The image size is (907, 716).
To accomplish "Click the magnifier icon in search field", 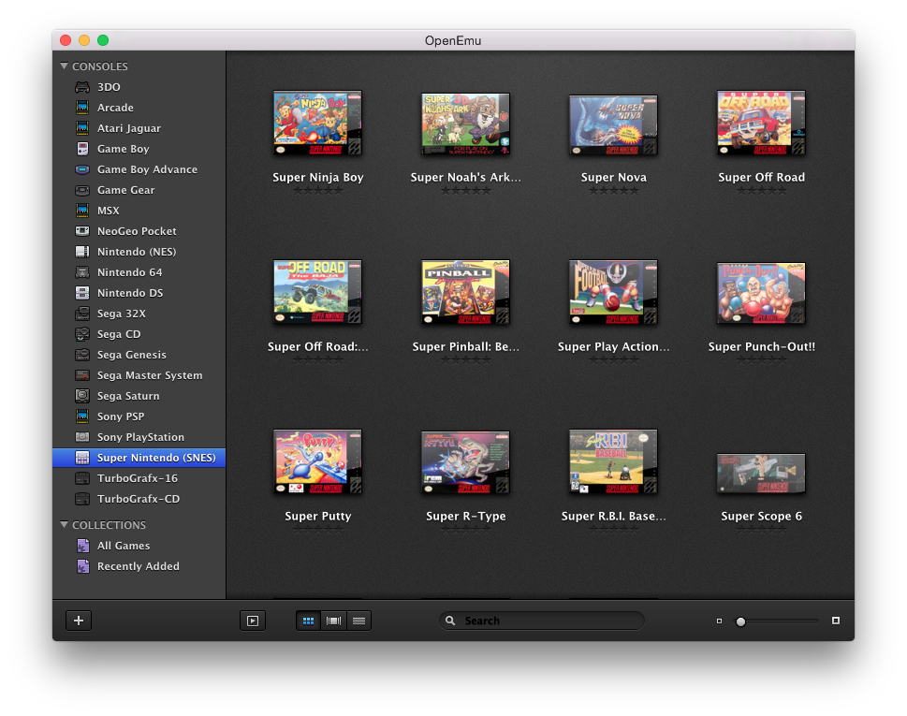I will [x=450, y=621].
